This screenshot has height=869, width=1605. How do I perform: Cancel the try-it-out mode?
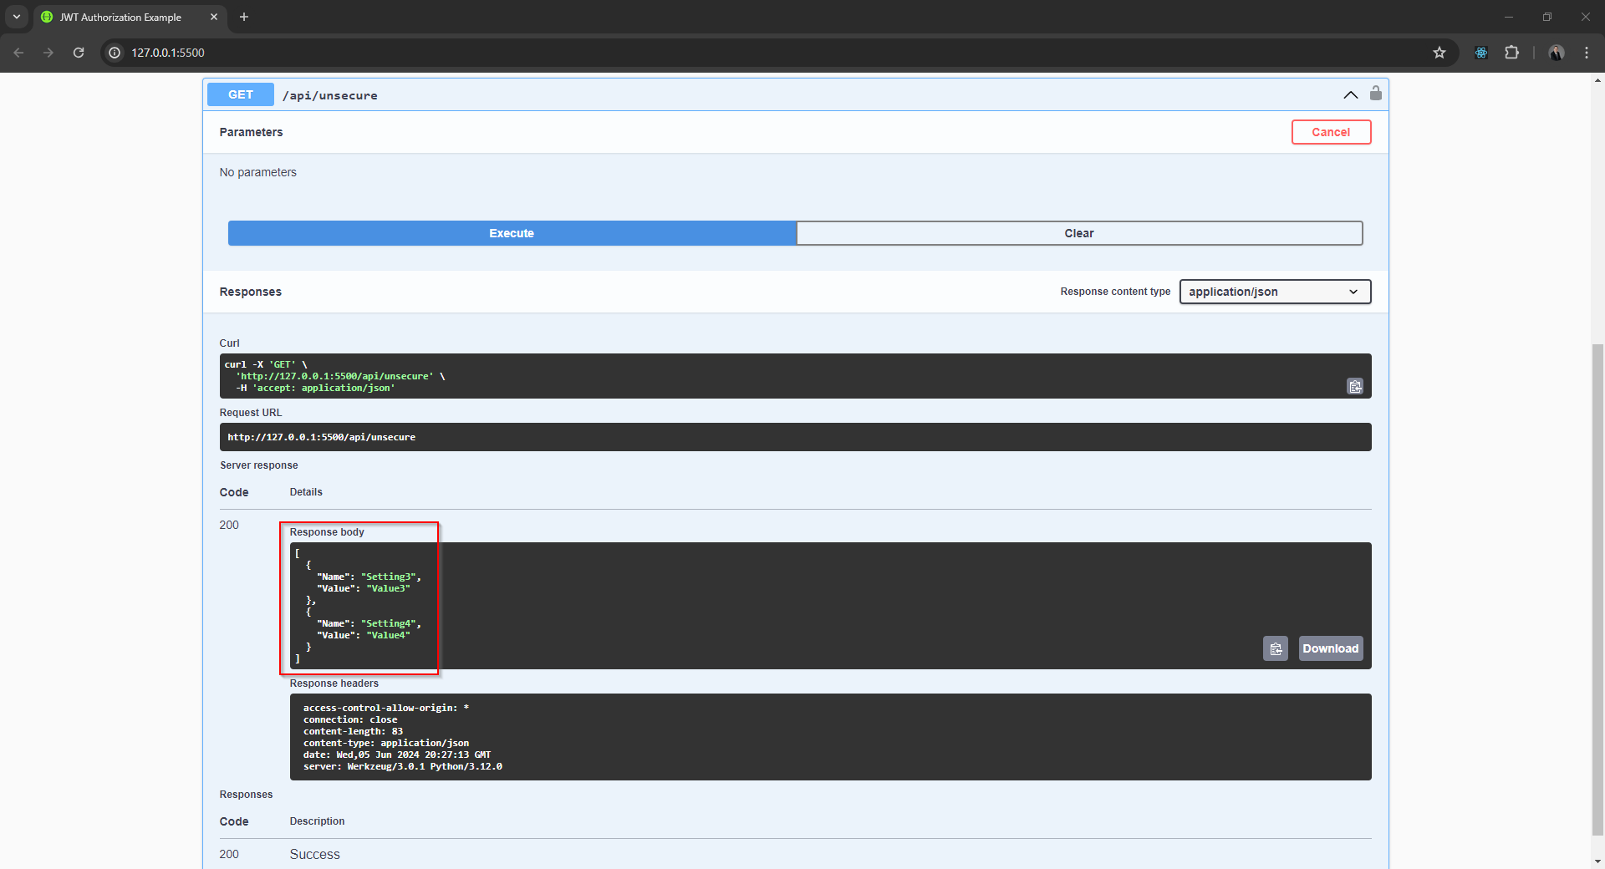tap(1330, 132)
